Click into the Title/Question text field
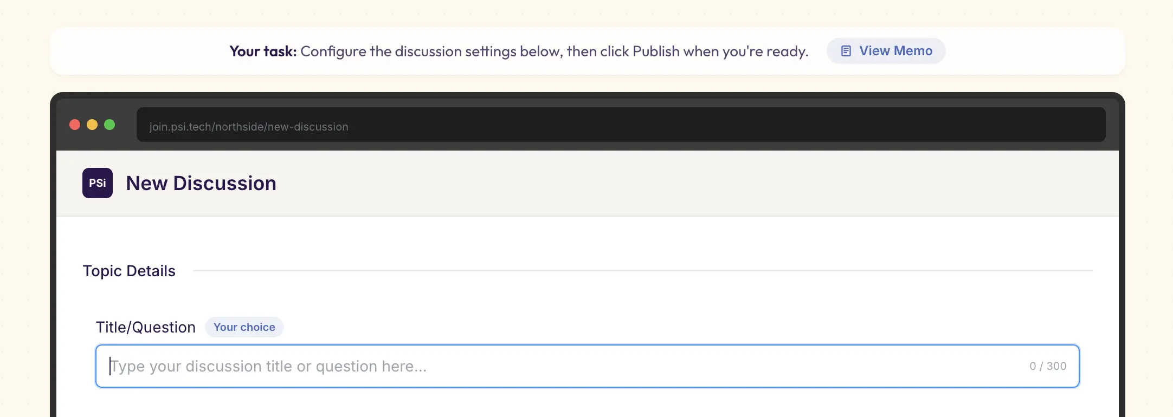Screen dimensions: 1173x417 pos(588,366)
